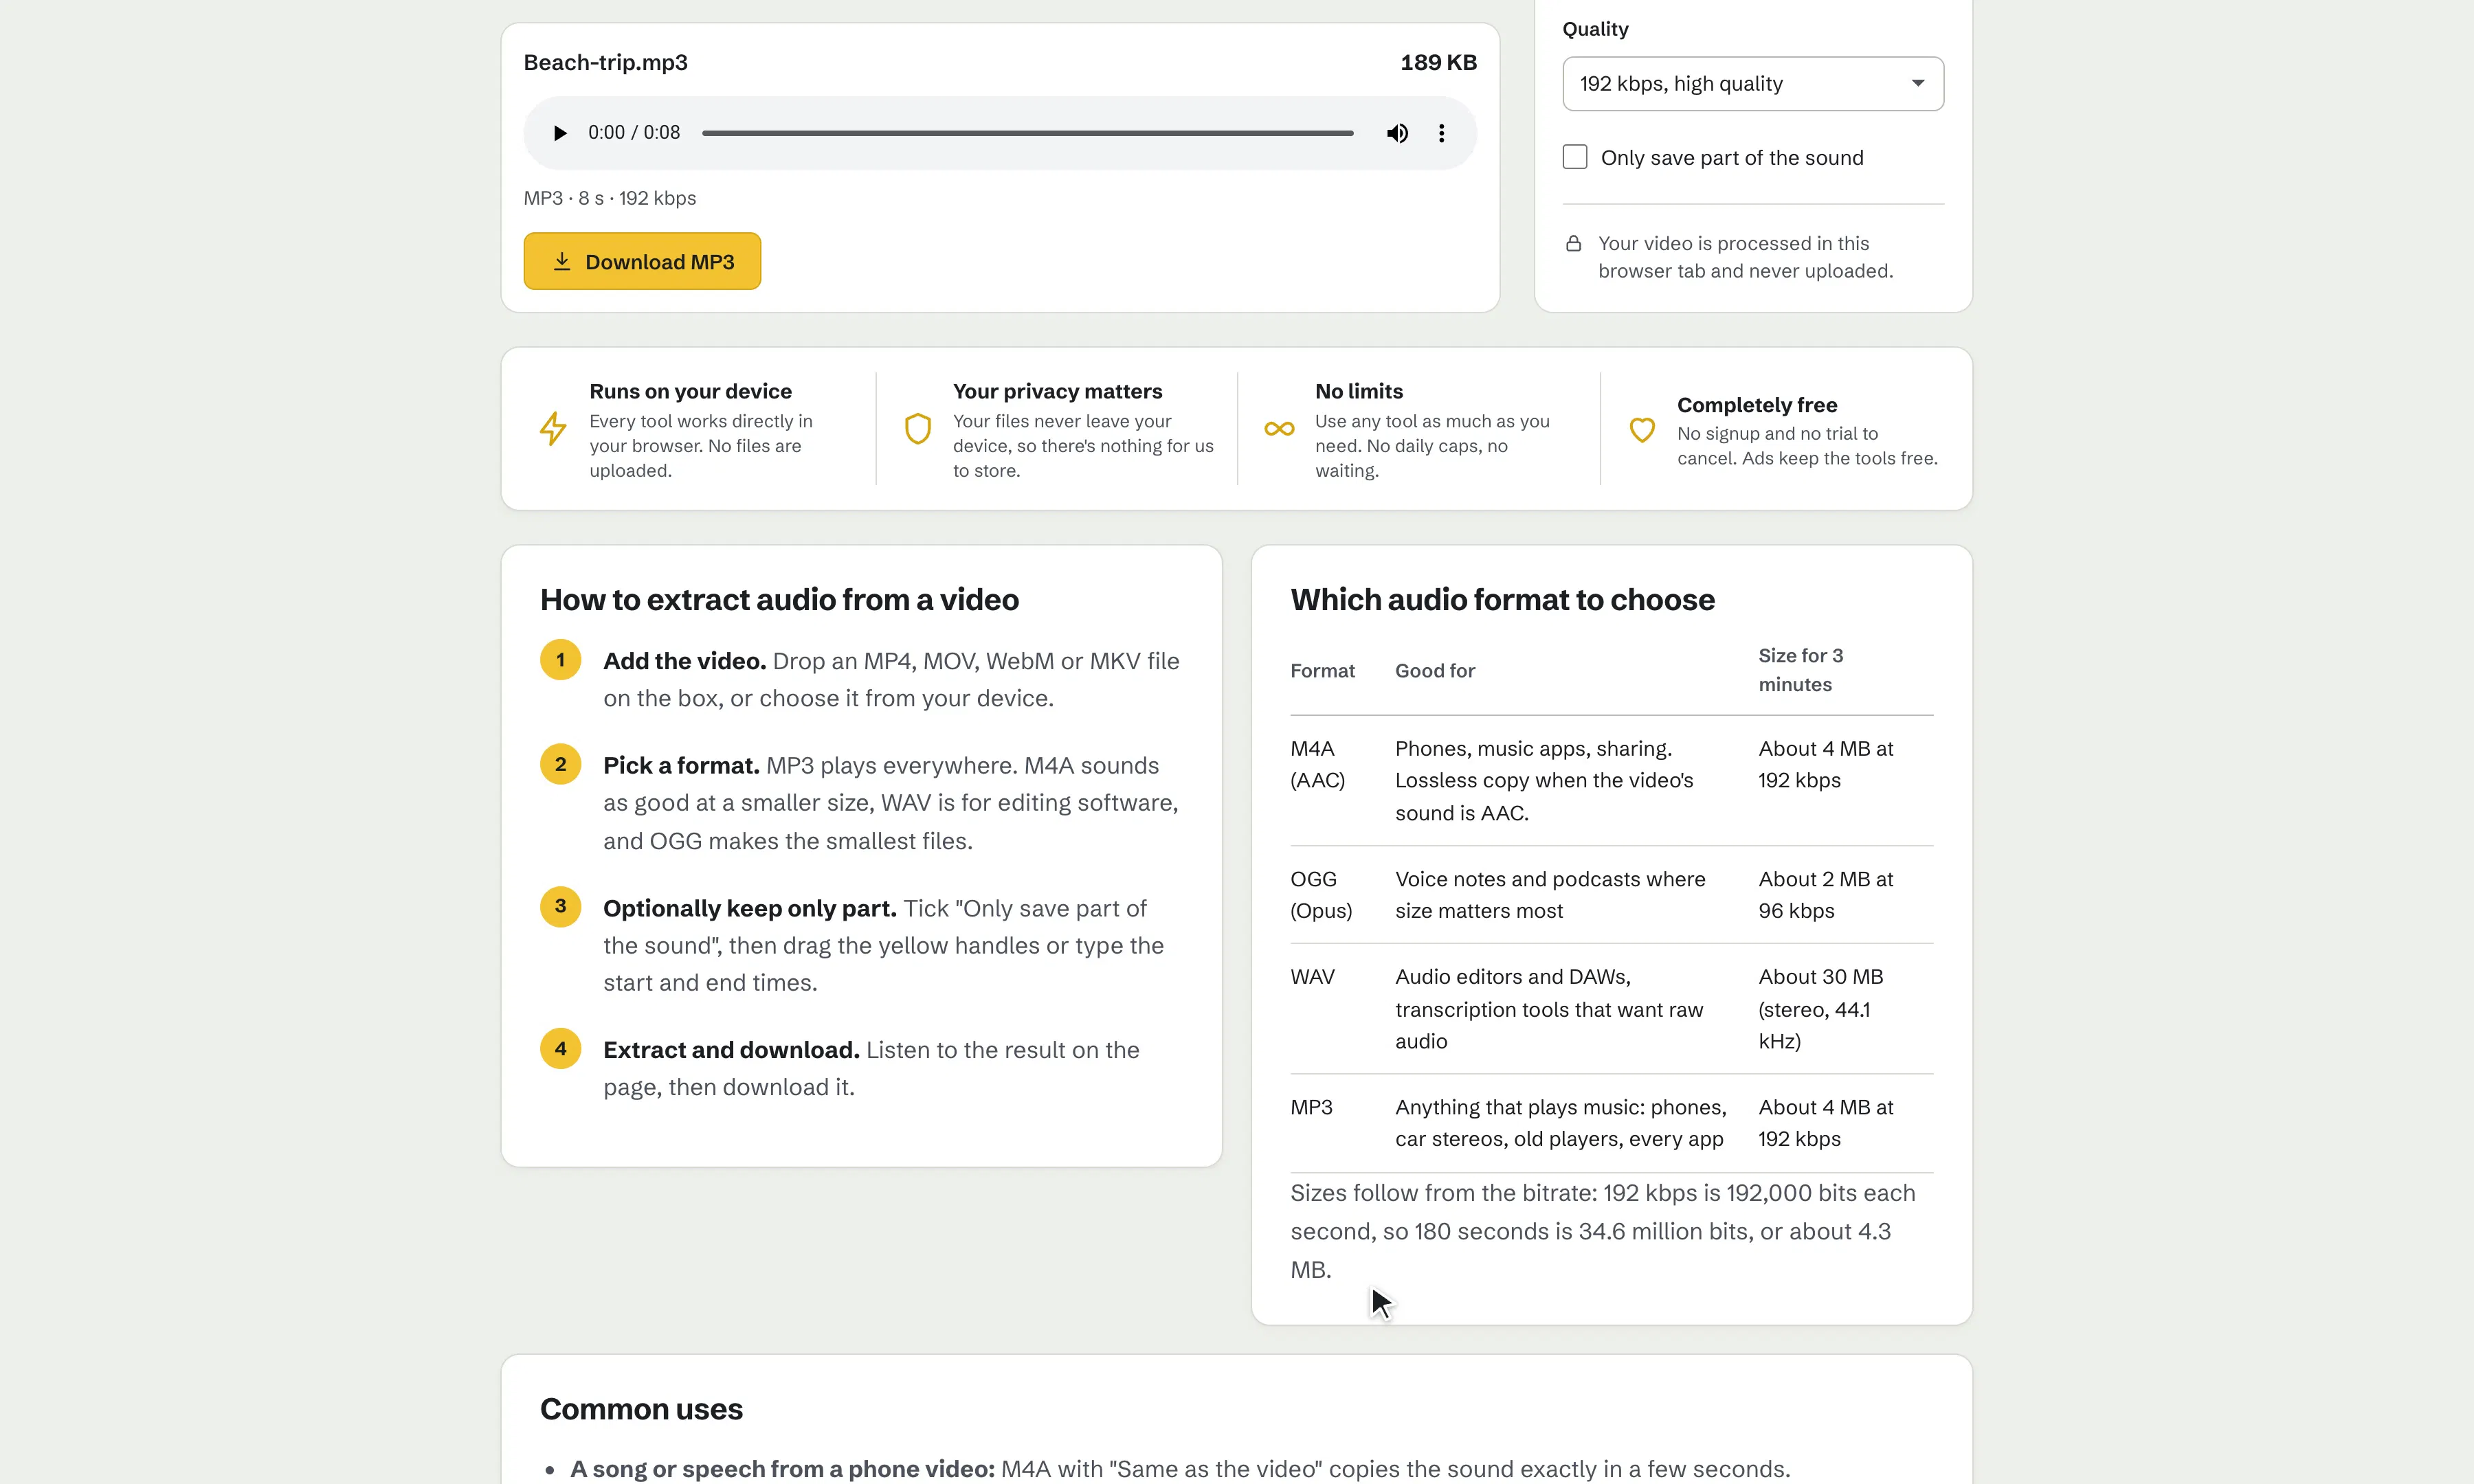Viewport: 2474px width, 1484px height.
Task: Click the step 2 badge 'Pick a format'
Action: tap(560, 764)
